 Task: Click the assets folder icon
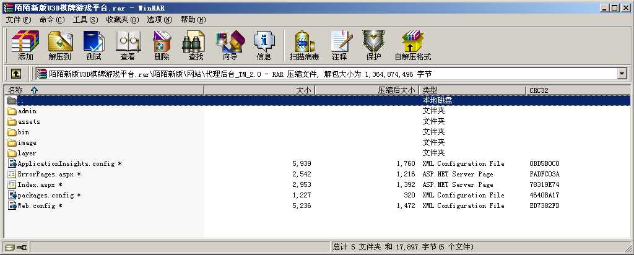(x=12, y=122)
